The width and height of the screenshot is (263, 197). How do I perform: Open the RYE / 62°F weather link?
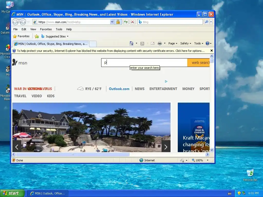93,89
